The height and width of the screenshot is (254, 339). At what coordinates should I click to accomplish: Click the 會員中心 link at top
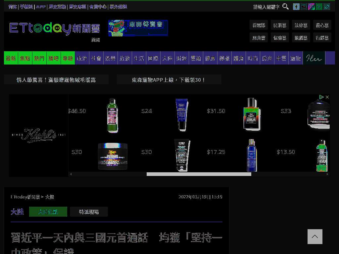(98, 7)
